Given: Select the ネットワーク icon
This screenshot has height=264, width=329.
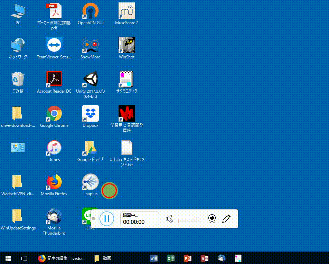Looking at the screenshot, I should coord(18,48).
